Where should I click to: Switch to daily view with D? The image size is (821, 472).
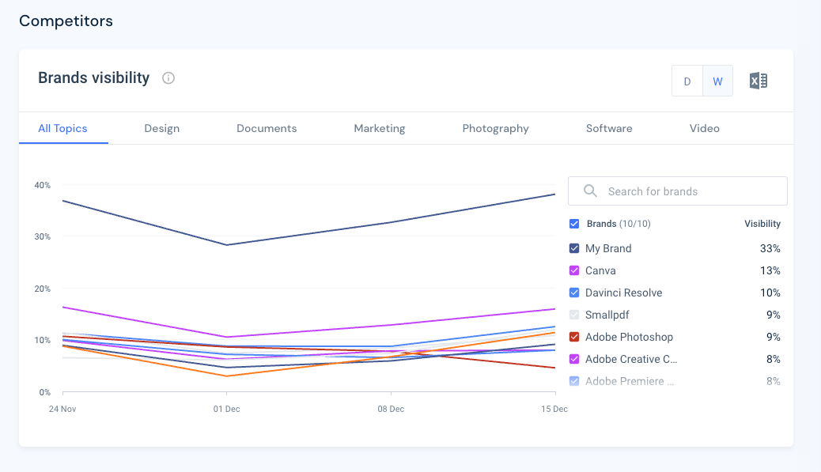(687, 81)
